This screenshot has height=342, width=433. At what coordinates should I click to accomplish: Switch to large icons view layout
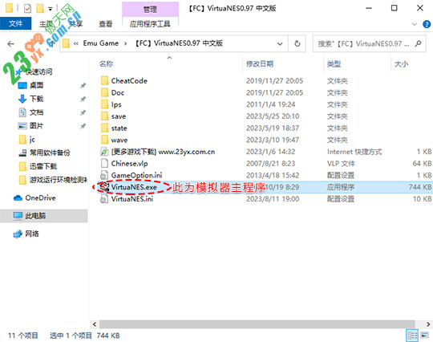click(424, 336)
